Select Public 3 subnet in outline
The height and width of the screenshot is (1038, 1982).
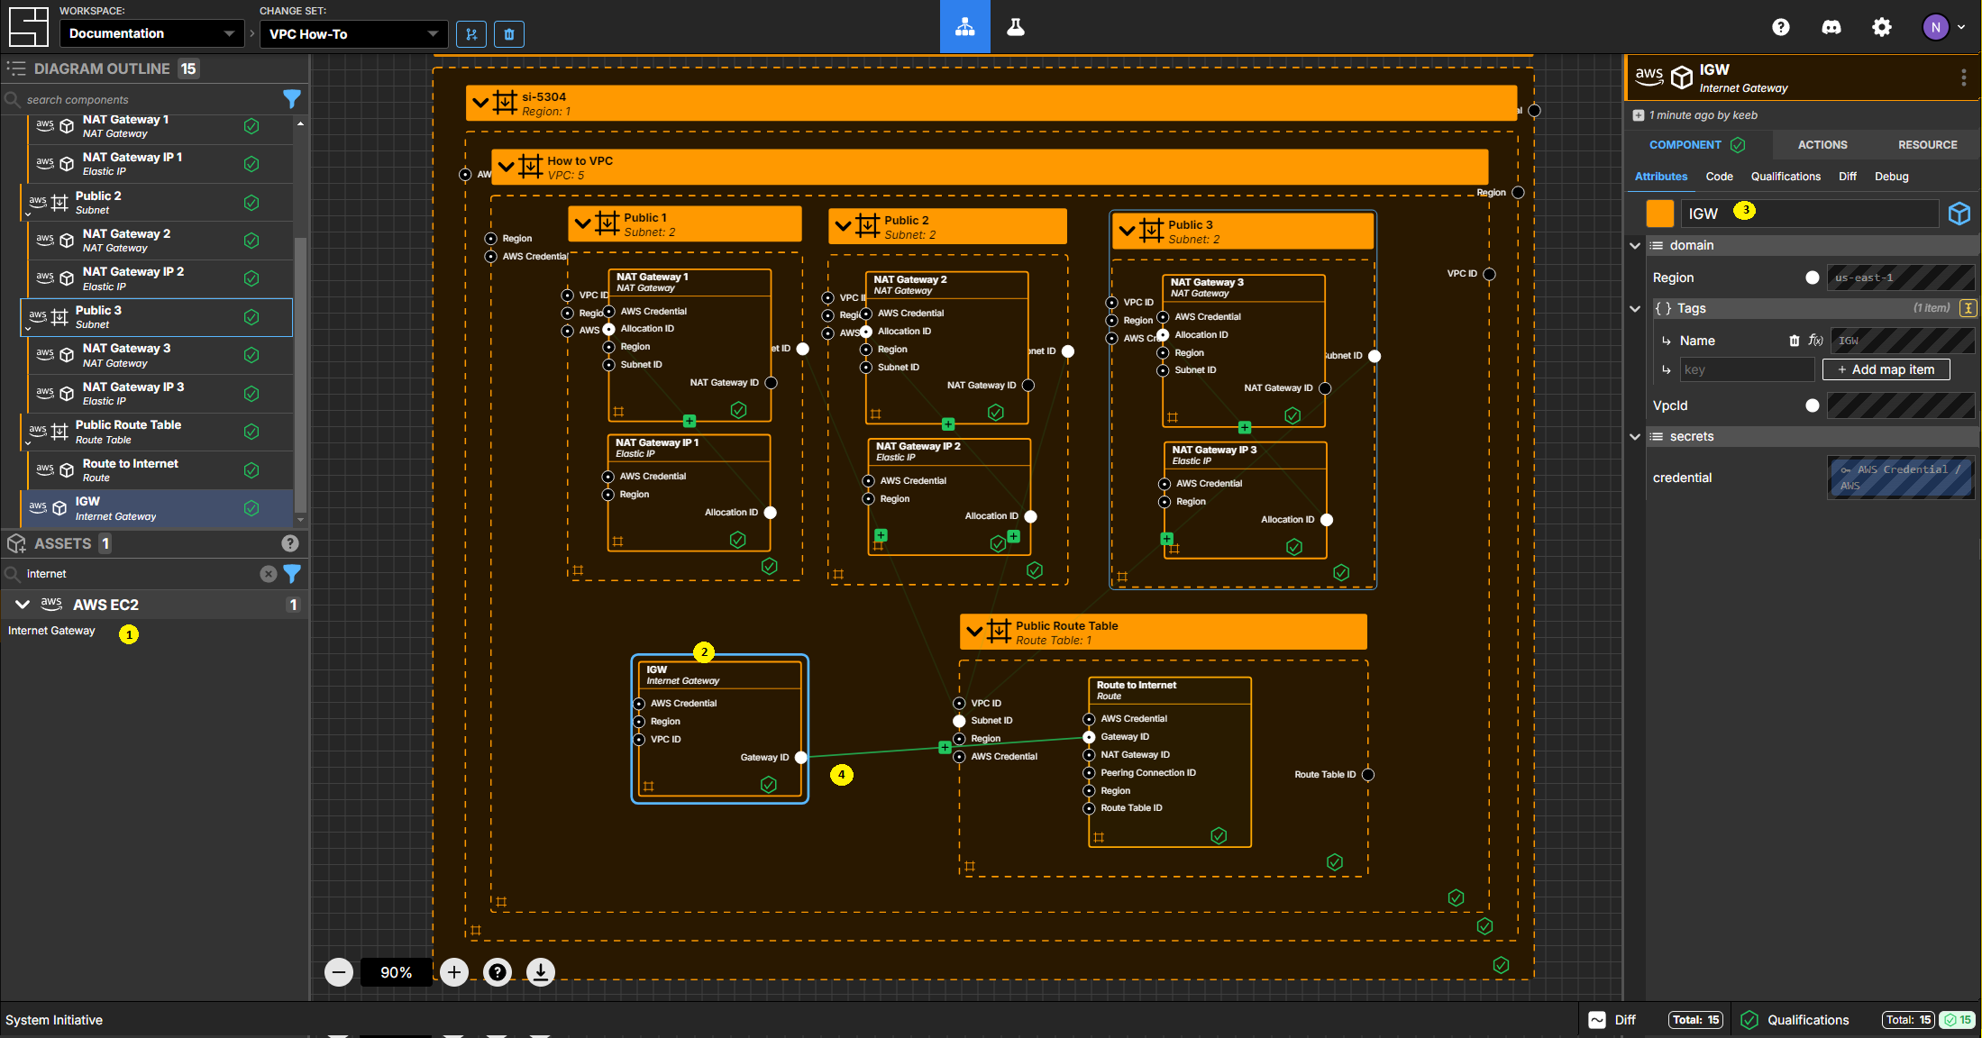(157, 317)
